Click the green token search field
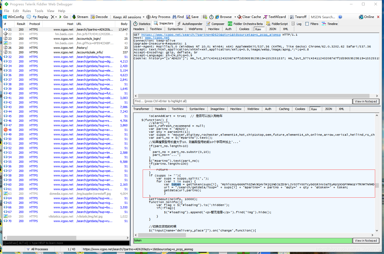 pyautogui.click(x=243, y=241)
